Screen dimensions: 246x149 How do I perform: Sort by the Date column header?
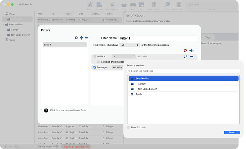point(81,14)
